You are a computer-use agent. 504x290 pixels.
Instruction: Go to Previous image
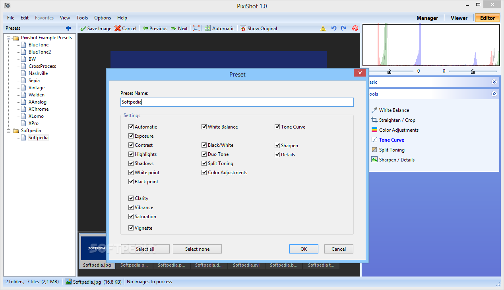pyautogui.click(x=155, y=29)
